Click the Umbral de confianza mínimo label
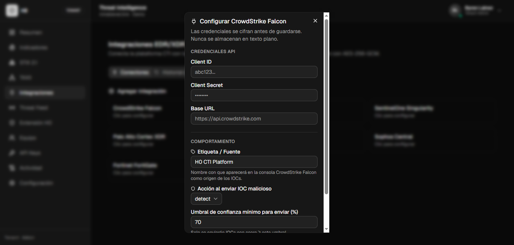Screen dimensions: 514x245 tap(244, 212)
